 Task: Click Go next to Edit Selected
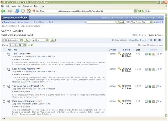coord(27,40)
